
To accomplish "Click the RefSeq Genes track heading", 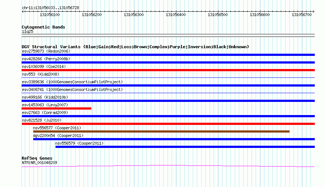I will [37, 158].
